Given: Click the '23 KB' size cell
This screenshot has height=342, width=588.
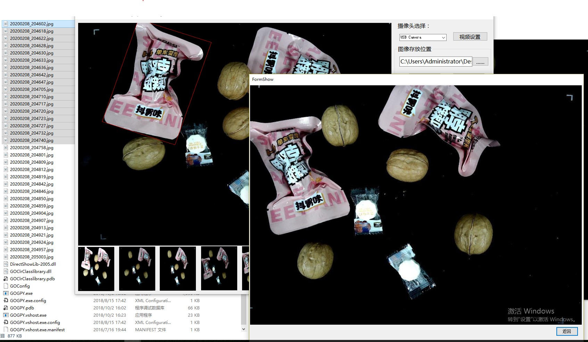Looking at the screenshot, I should (194, 315).
